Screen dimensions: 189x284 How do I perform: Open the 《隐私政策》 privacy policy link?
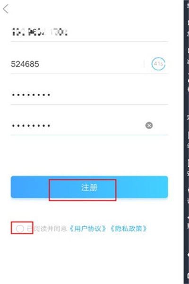(x=129, y=229)
